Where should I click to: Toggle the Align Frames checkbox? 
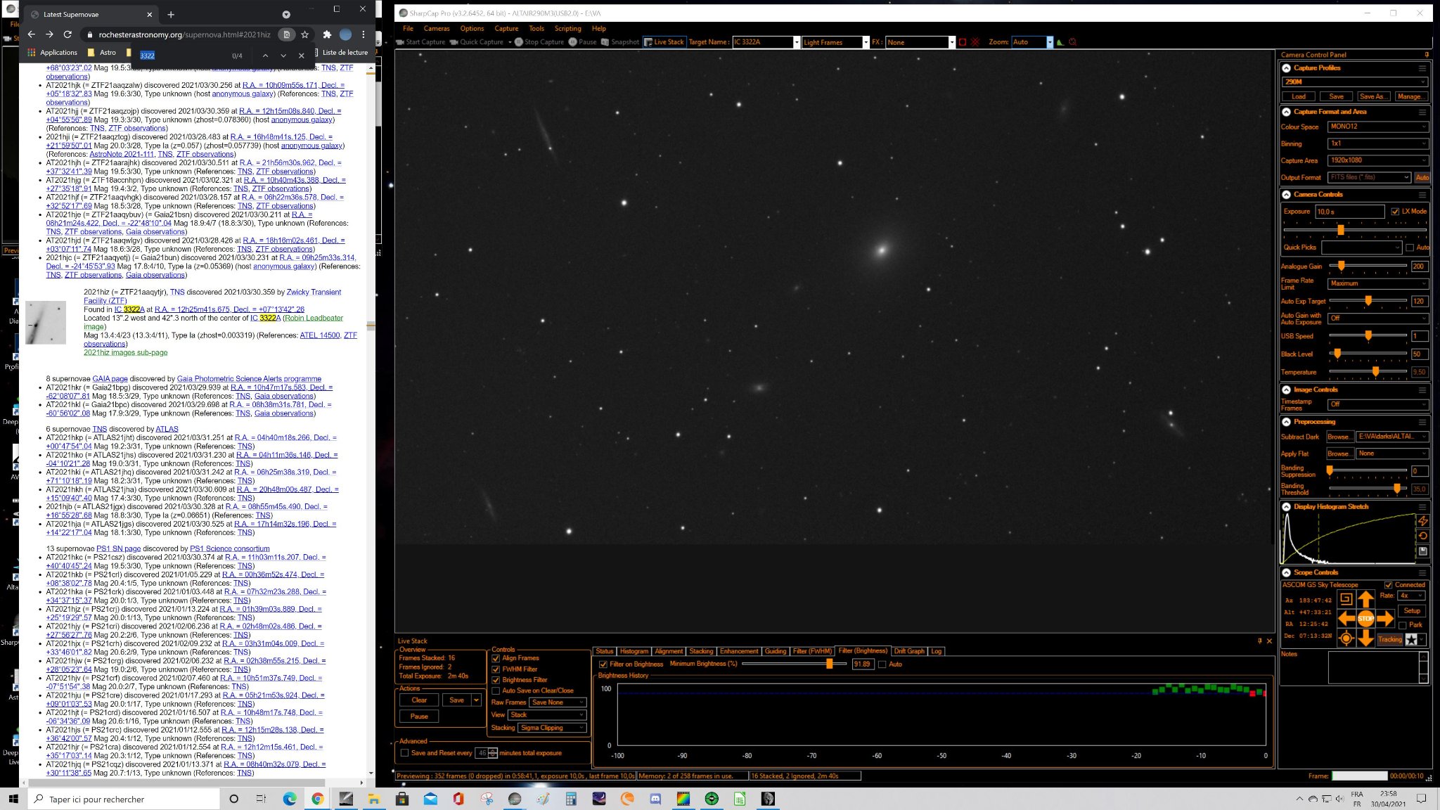tap(496, 659)
